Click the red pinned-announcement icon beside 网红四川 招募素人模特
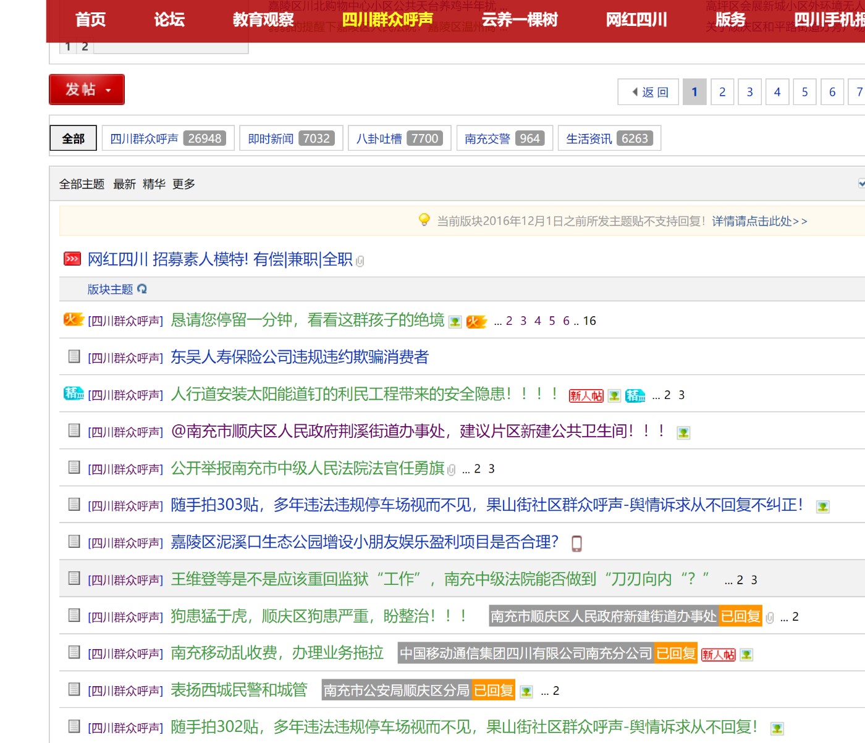This screenshot has height=743, width=865. (72, 259)
